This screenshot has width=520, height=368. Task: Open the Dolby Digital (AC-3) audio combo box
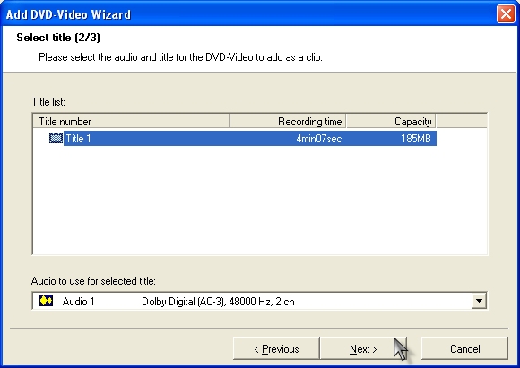tap(260, 301)
